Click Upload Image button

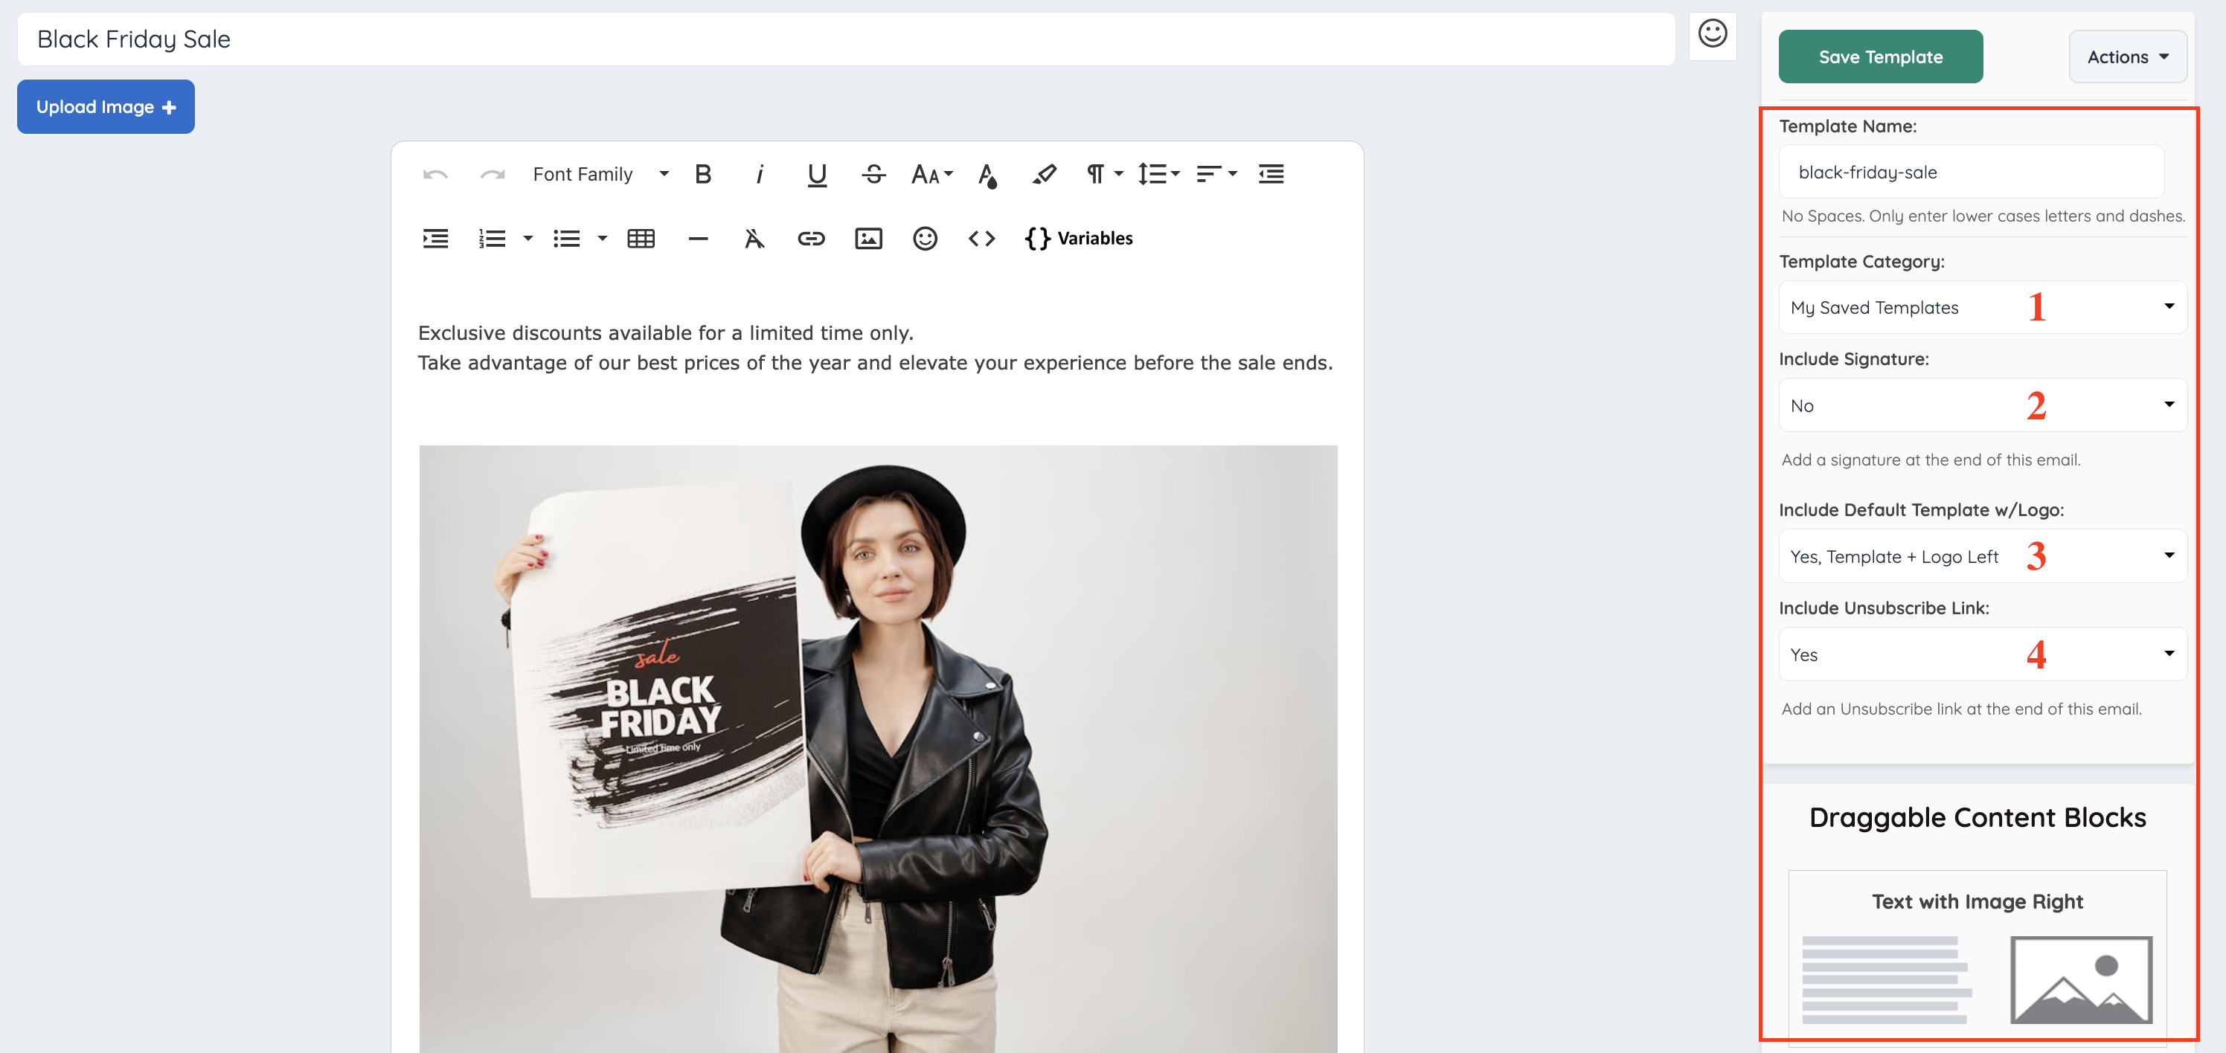(x=106, y=107)
